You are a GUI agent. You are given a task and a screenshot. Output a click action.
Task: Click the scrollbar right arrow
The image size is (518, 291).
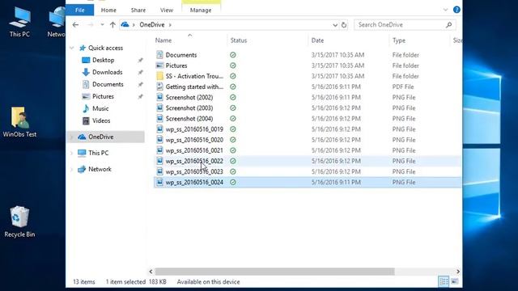coord(458,272)
